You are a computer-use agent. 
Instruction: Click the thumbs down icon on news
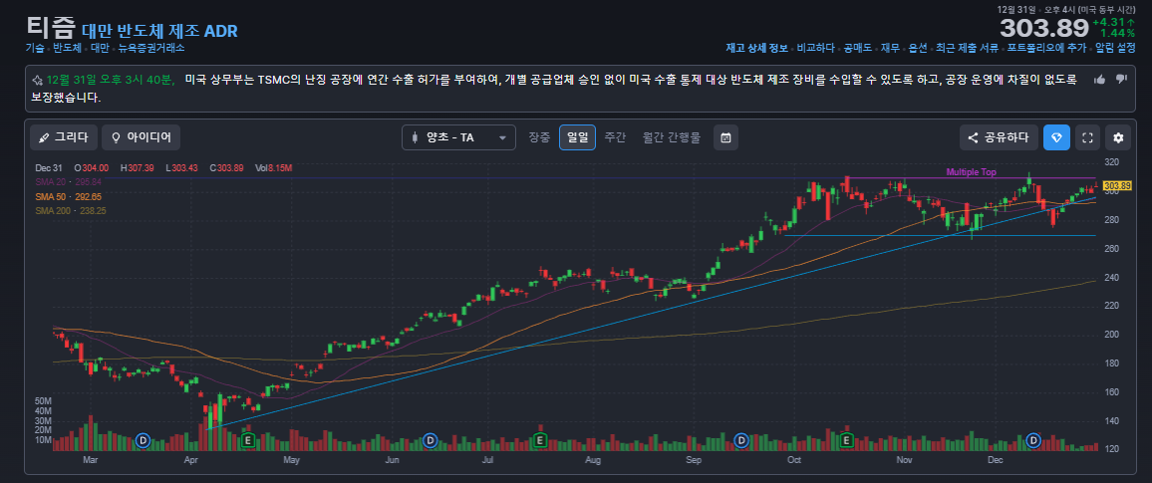[x=1121, y=79]
